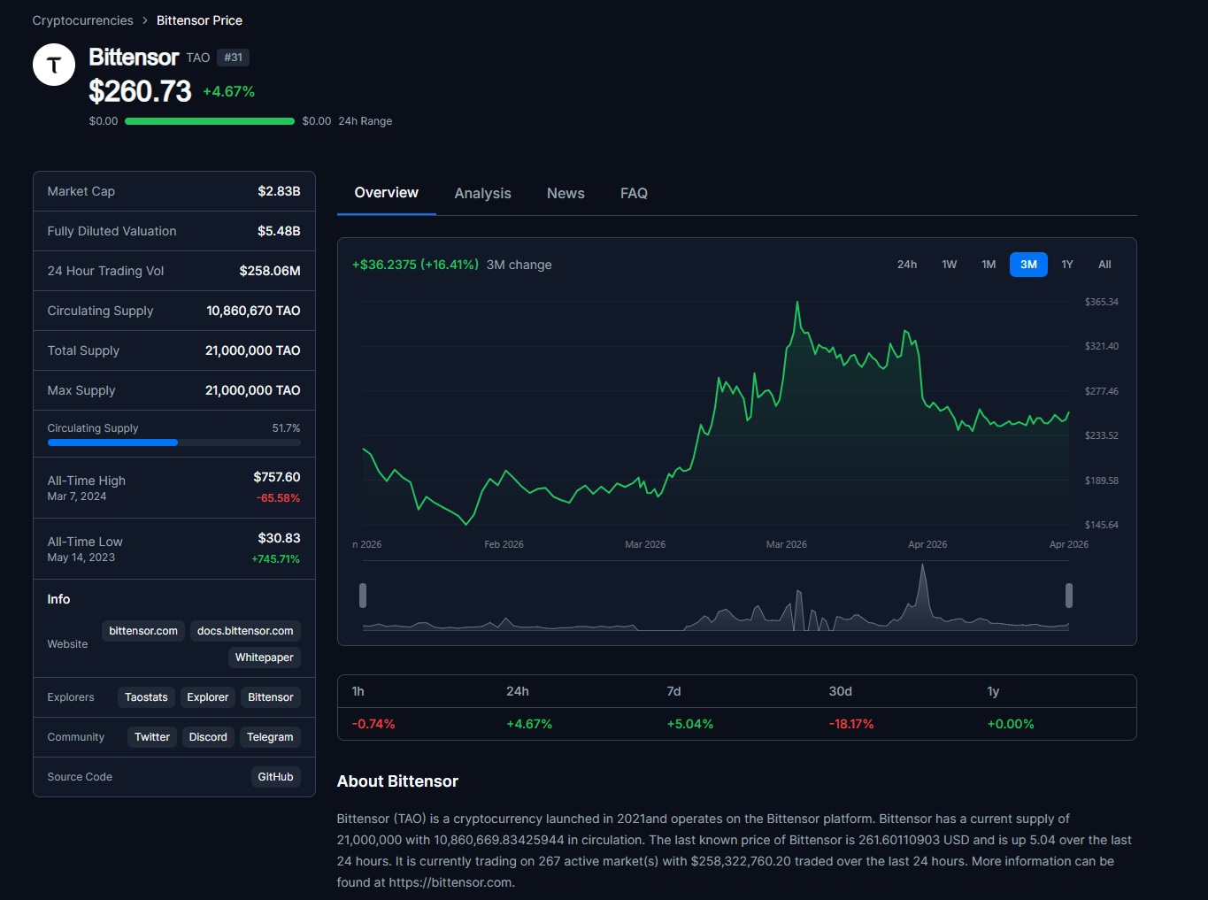The height and width of the screenshot is (900, 1208).
Task: Click the 24h Range progress bar
Action: coord(210,121)
